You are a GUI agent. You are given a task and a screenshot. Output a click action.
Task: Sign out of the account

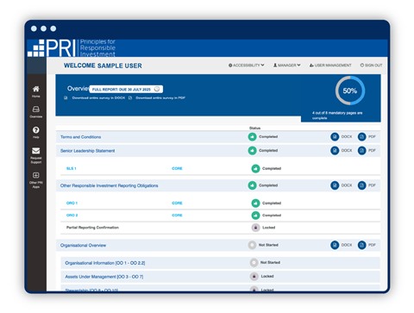tap(372, 66)
